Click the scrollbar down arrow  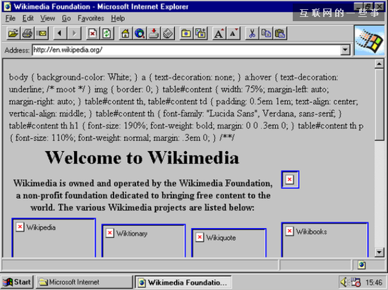click(379, 253)
